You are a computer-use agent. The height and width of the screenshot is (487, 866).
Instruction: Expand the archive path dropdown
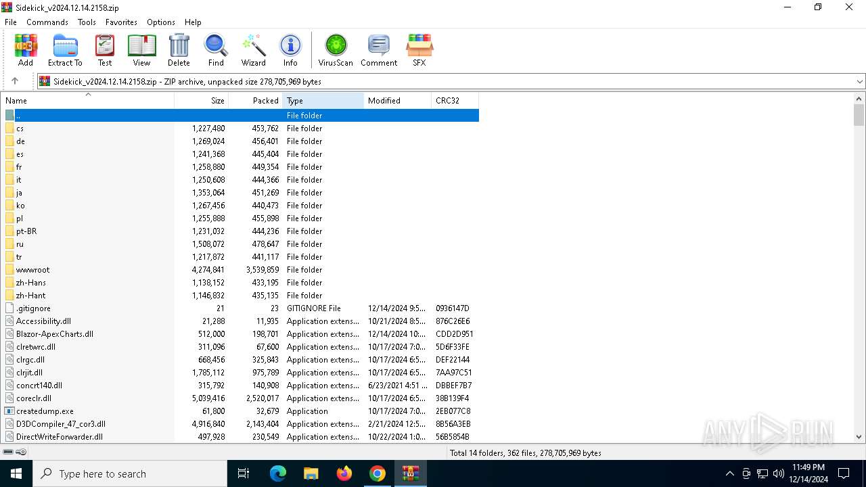coord(860,81)
